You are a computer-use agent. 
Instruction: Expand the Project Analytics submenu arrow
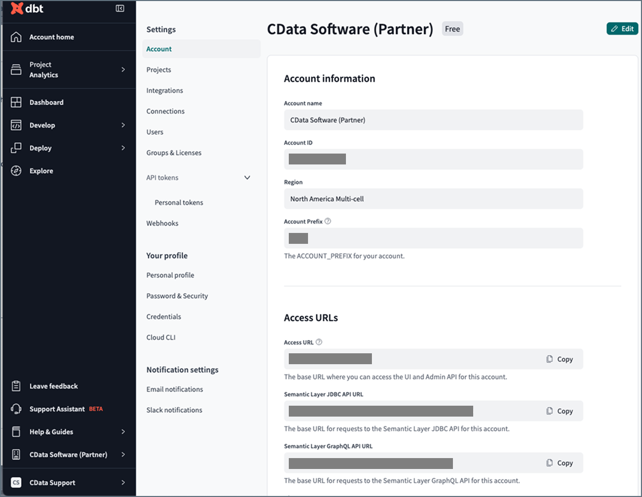123,70
